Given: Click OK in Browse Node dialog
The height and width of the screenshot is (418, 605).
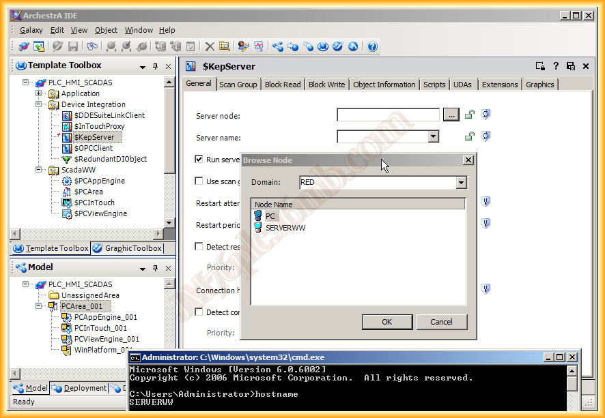Looking at the screenshot, I should (386, 322).
